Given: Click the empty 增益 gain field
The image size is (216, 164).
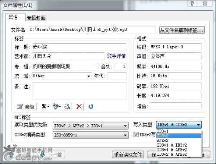Looking at the screenshot, I should tap(175, 106).
